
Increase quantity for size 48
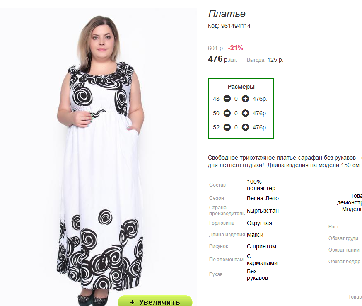tap(245, 99)
